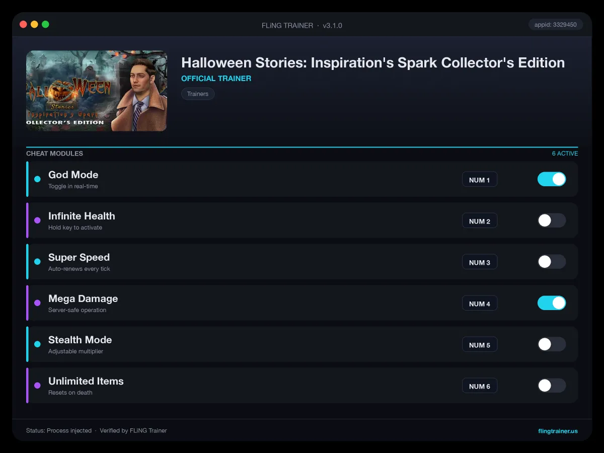Click the cyan dot beside Stealth Mode
The height and width of the screenshot is (453, 604).
37,344
